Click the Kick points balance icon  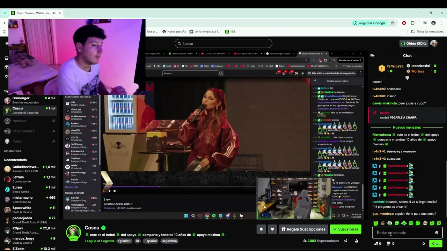coord(376,244)
